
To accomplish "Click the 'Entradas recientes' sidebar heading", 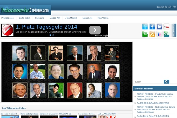I will click(144, 88).
